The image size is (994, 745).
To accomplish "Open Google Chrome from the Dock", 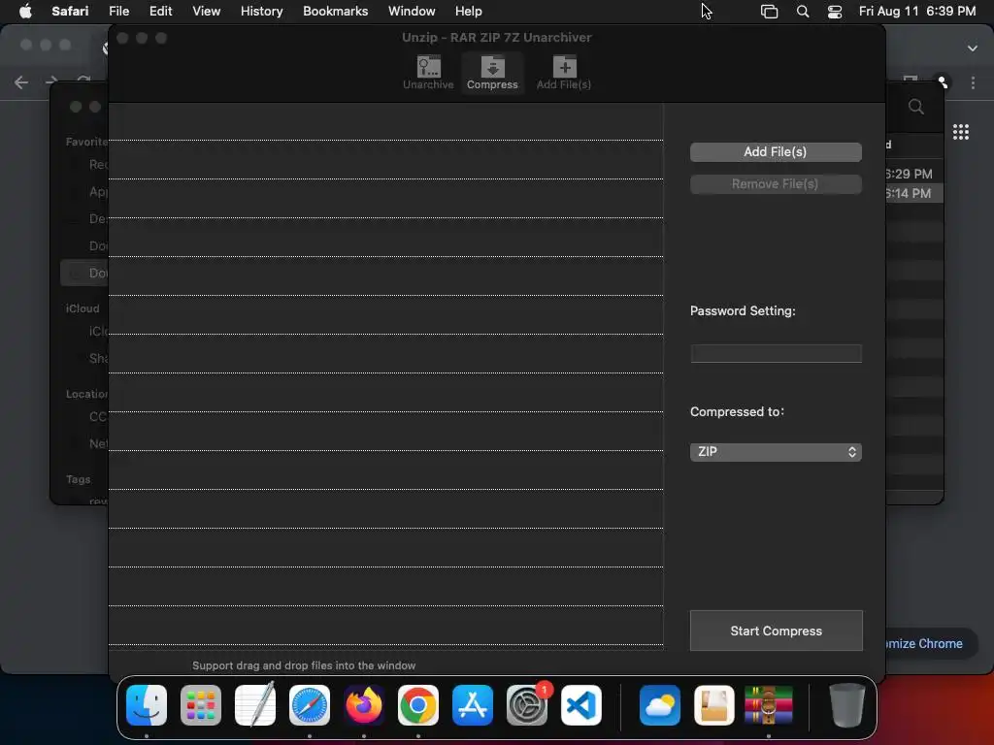I will [x=418, y=705].
